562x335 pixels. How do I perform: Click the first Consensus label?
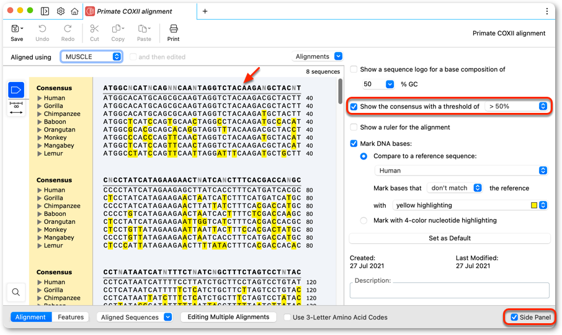[54, 88]
